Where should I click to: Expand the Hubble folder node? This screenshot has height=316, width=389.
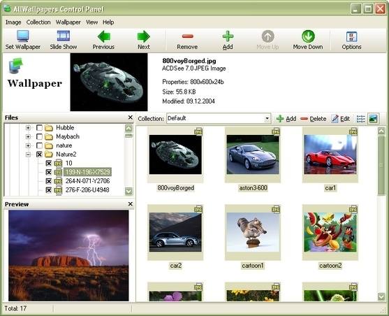pyautogui.click(x=28, y=128)
